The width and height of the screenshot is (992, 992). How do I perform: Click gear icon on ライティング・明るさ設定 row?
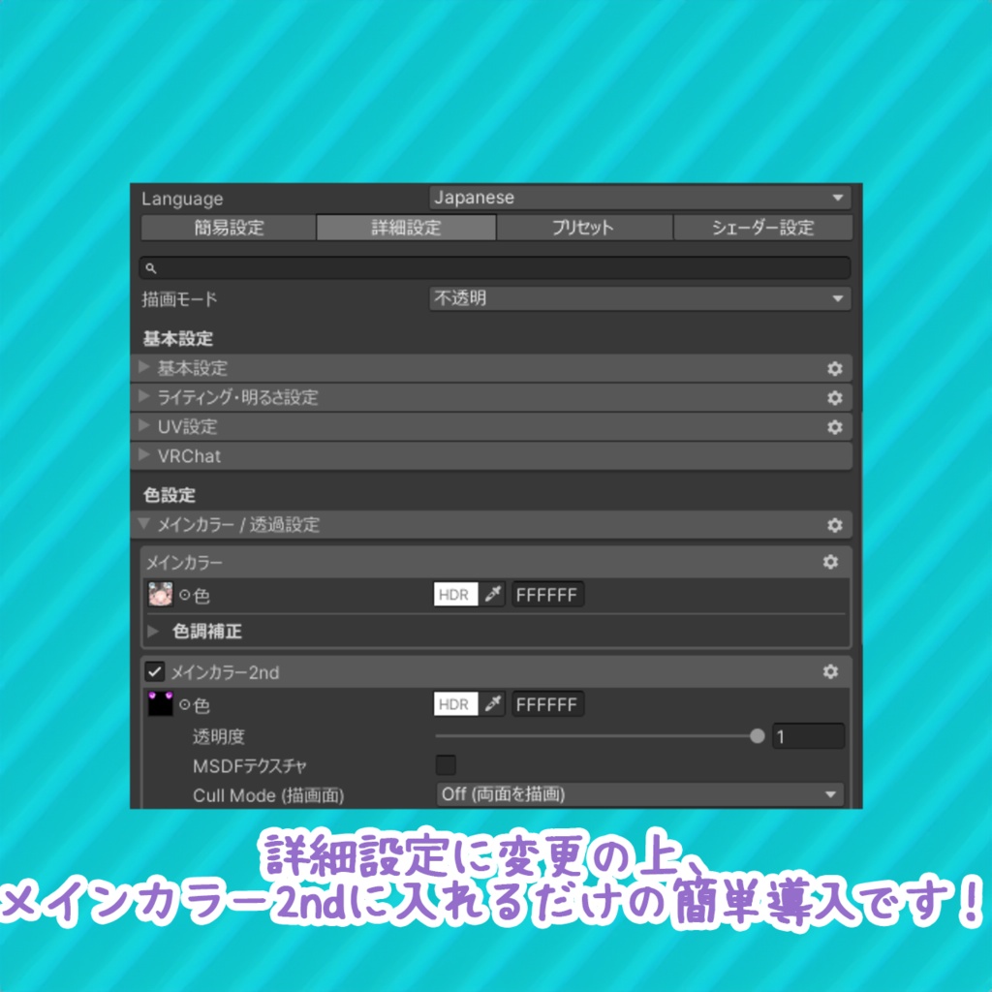click(x=835, y=397)
